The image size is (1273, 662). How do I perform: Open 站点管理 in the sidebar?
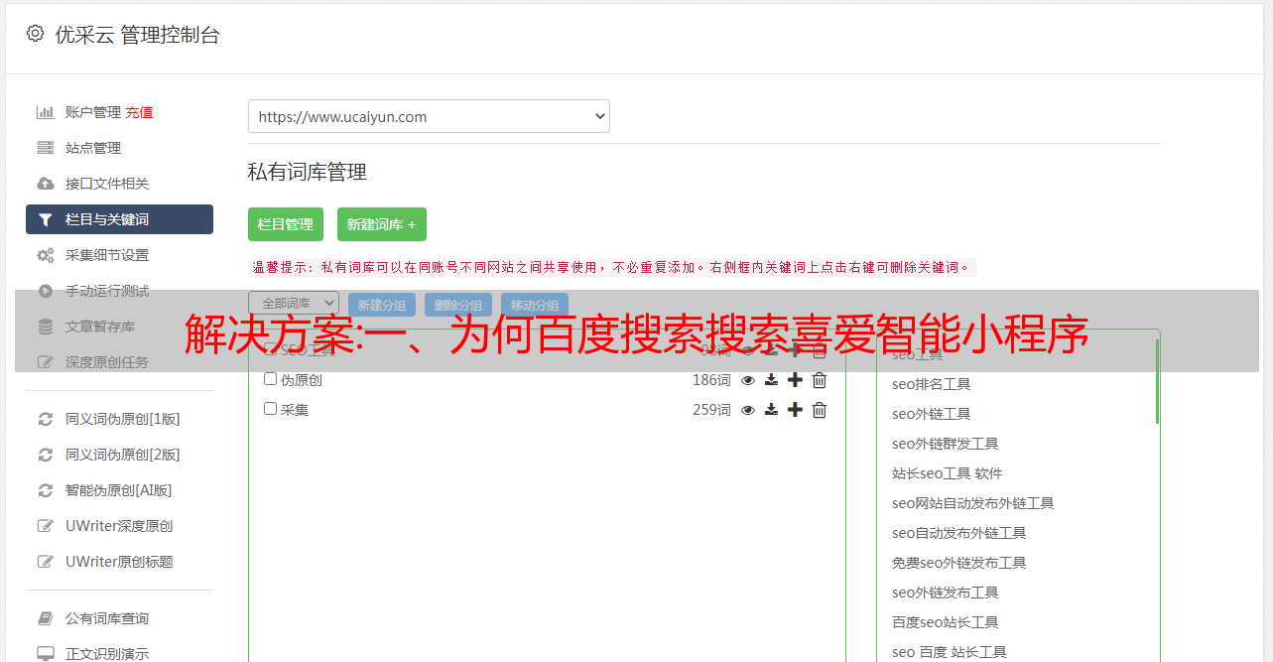coord(93,148)
